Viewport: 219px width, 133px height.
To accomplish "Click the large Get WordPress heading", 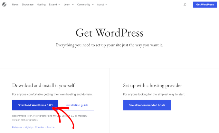I will point(110,33).
